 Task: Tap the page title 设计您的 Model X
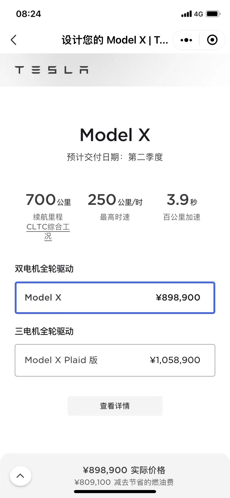tap(115, 40)
